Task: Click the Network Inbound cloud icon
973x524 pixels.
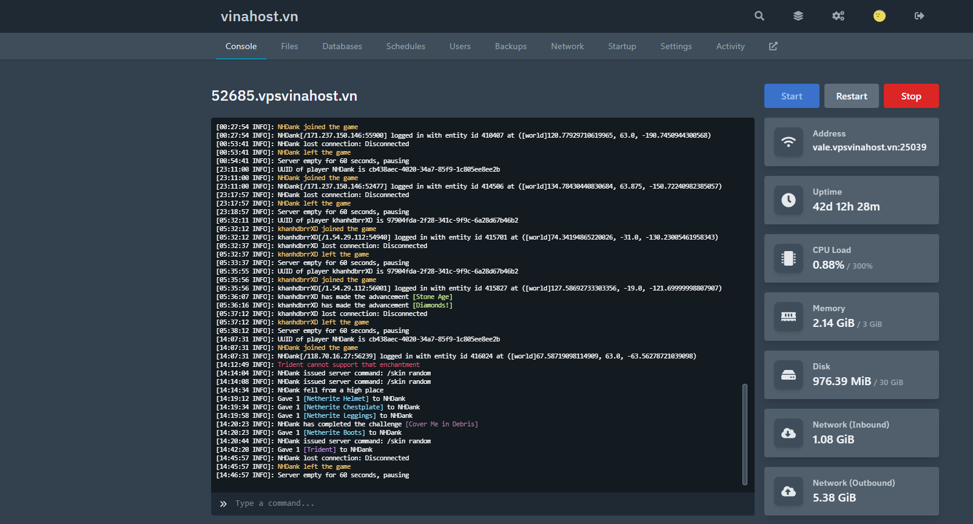Action: coord(788,433)
